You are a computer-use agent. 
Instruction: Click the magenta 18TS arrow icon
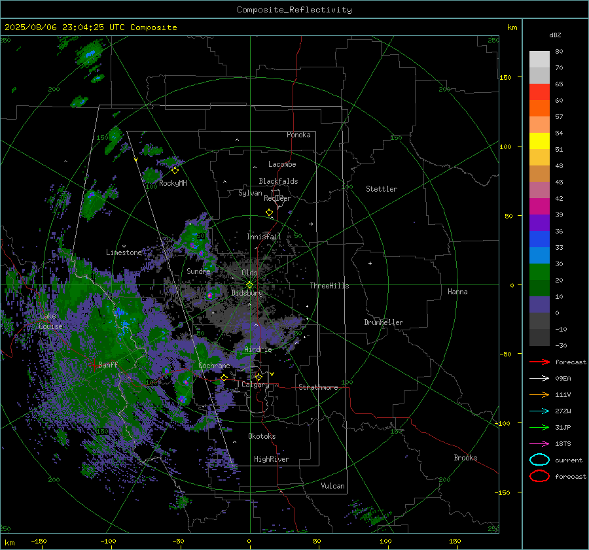click(x=539, y=444)
